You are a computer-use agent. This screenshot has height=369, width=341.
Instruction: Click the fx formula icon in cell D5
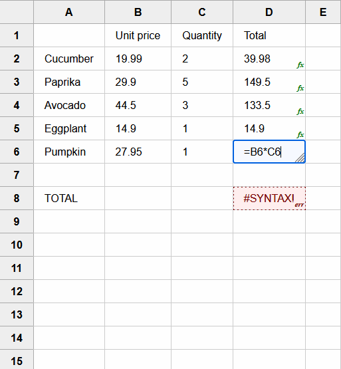300,134
